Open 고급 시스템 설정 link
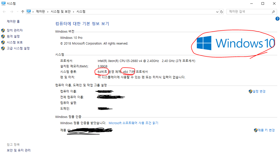This screenshot has width=280, height=157. tap(18, 48)
